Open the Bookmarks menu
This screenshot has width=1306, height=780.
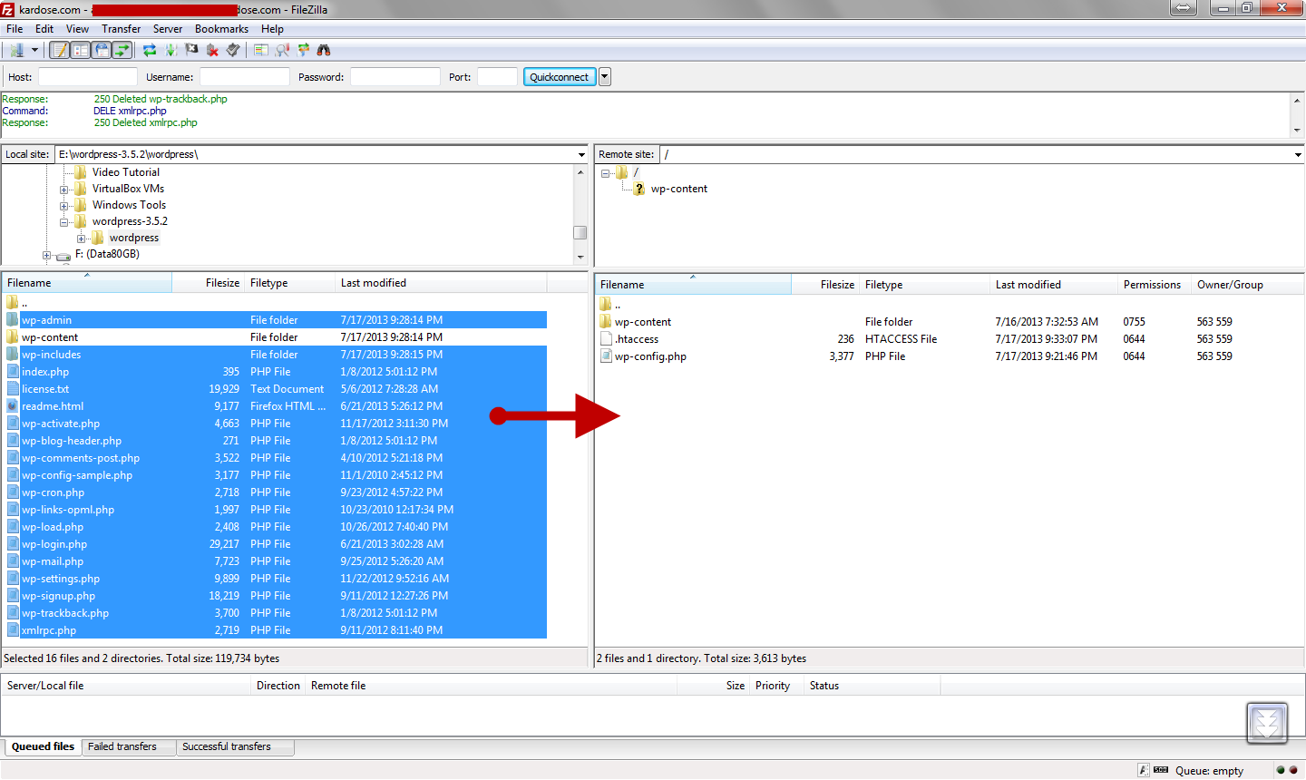click(x=221, y=29)
